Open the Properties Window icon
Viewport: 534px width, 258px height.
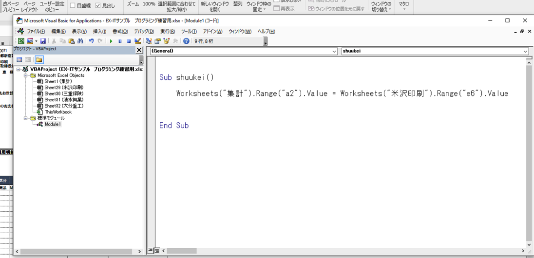tap(157, 41)
